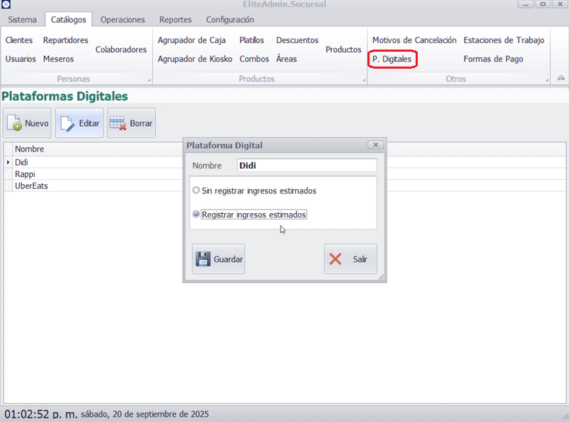Open Formas de Pago catalog
The height and width of the screenshot is (422, 570).
(494, 59)
